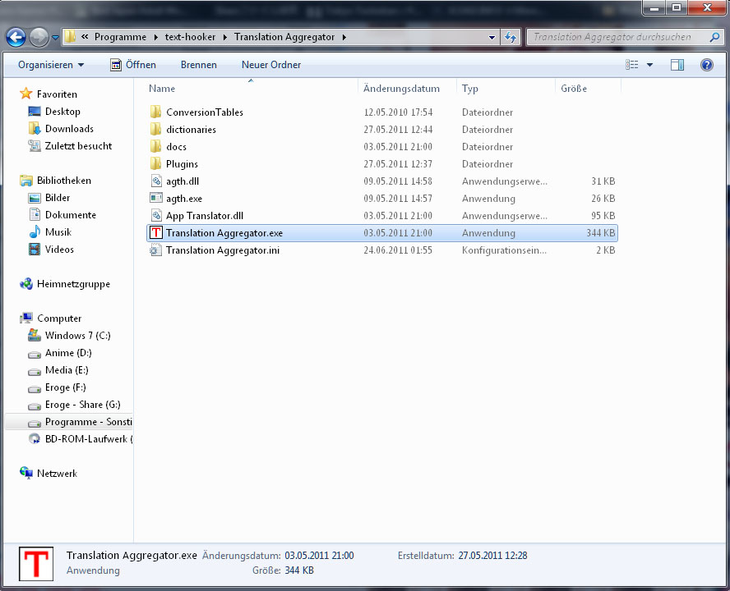The height and width of the screenshot is (591, 730).
Task: Click Konfigurationsein... type cell
Action: pos(504,250)
